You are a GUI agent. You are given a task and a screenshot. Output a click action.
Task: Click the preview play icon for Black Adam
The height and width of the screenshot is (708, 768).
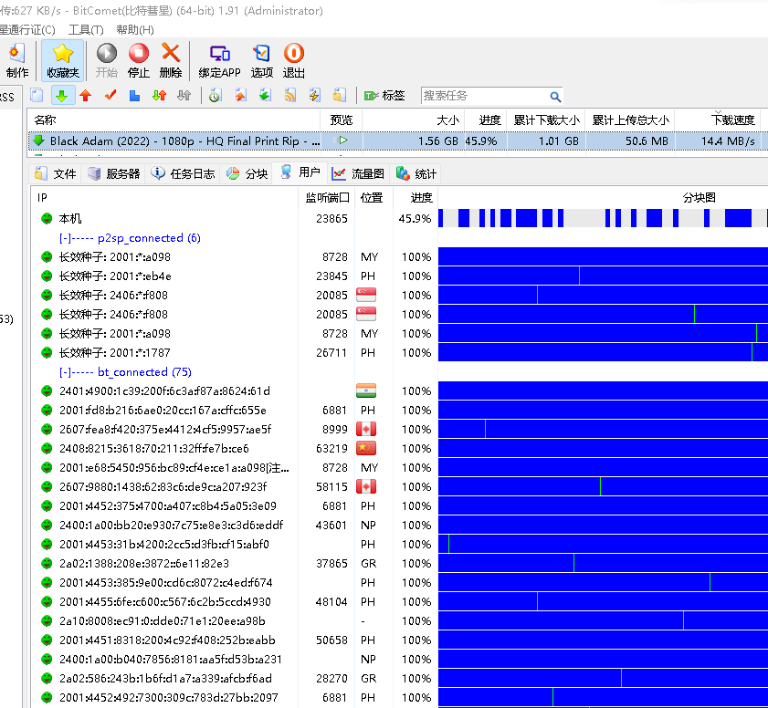pos(341,141)
